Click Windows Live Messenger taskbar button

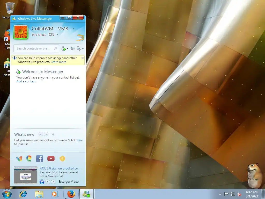[86, 194]
